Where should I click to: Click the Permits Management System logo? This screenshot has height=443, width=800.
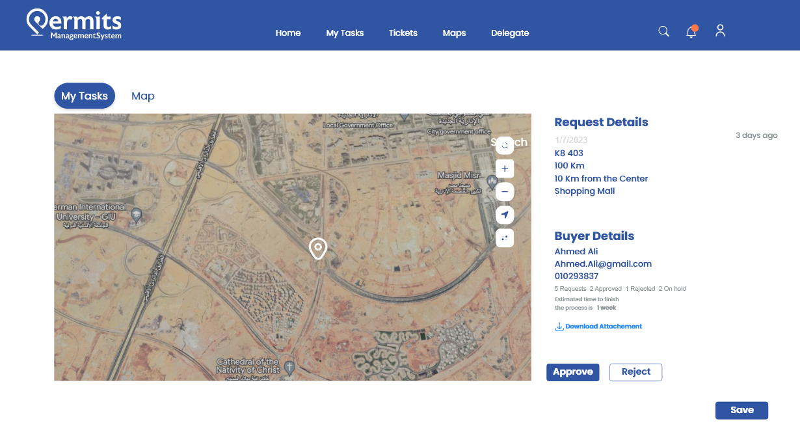point(74,25)
